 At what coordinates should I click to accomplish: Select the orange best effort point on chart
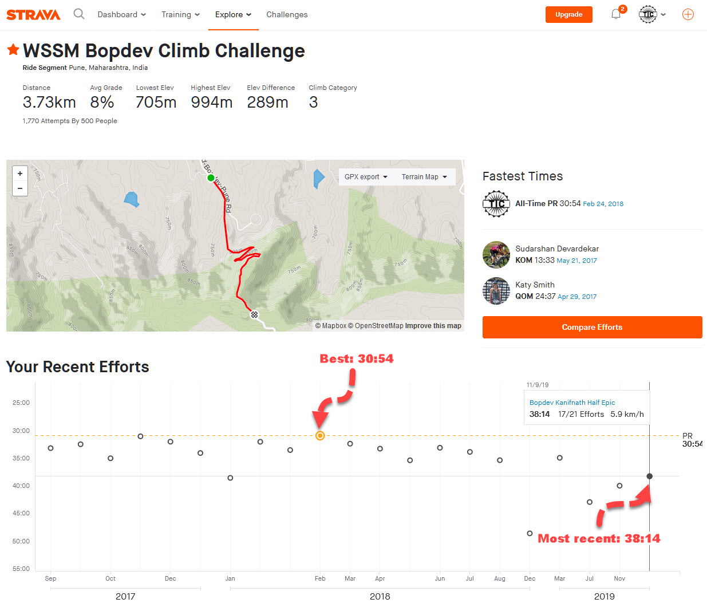pyautogui.click(x=320, y=436)
